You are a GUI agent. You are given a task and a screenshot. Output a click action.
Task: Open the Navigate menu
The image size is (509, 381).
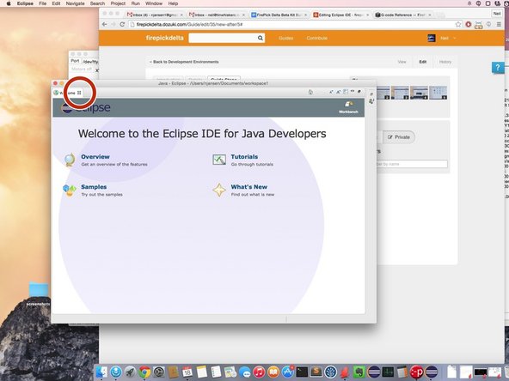(75, 3)
